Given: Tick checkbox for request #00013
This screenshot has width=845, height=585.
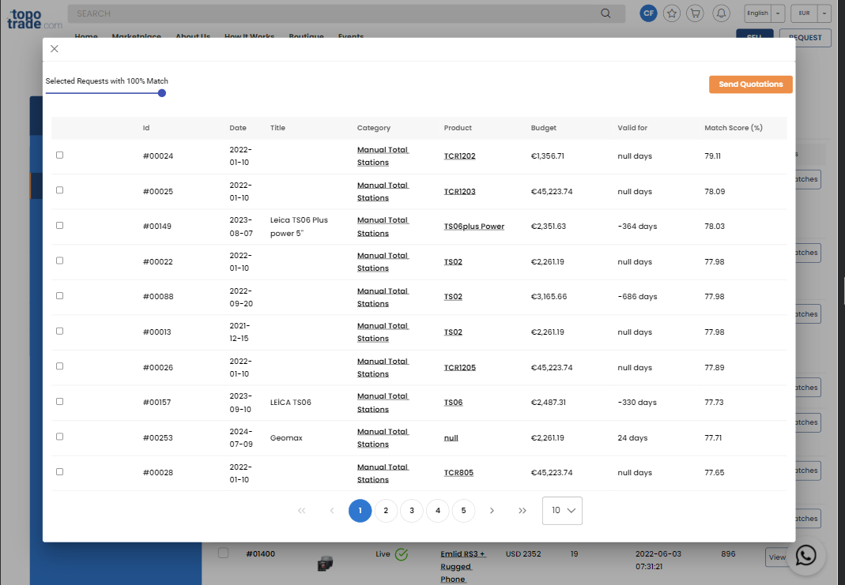Looking at the screenshot, I should tap(60, 331).
